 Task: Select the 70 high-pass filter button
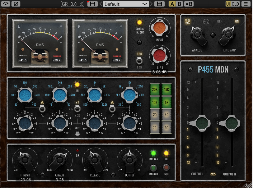click(155, 128)
